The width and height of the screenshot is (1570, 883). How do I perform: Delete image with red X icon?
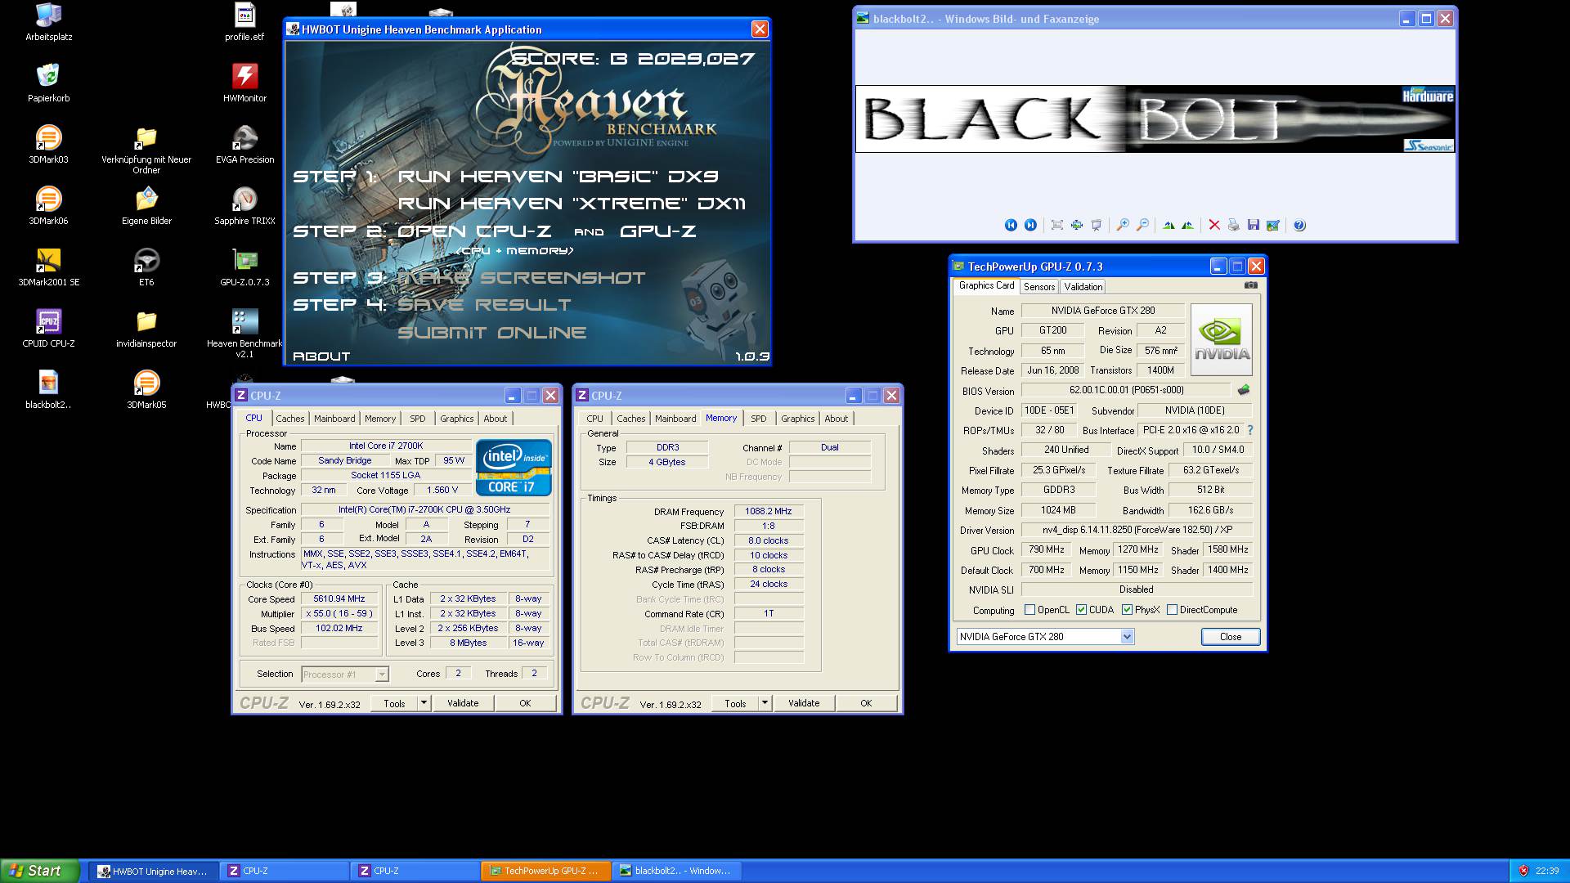[1214, 225]
